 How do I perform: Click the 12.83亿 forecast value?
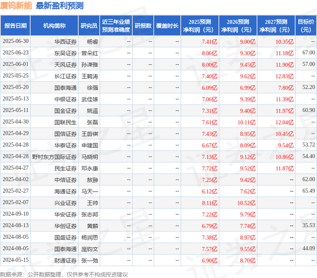284,76
